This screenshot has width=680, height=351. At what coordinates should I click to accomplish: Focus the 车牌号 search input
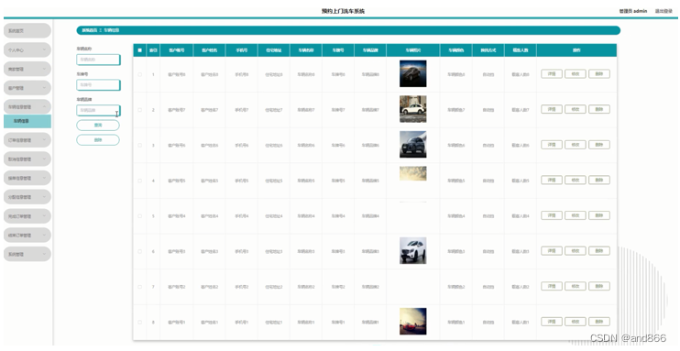[98, 85]
